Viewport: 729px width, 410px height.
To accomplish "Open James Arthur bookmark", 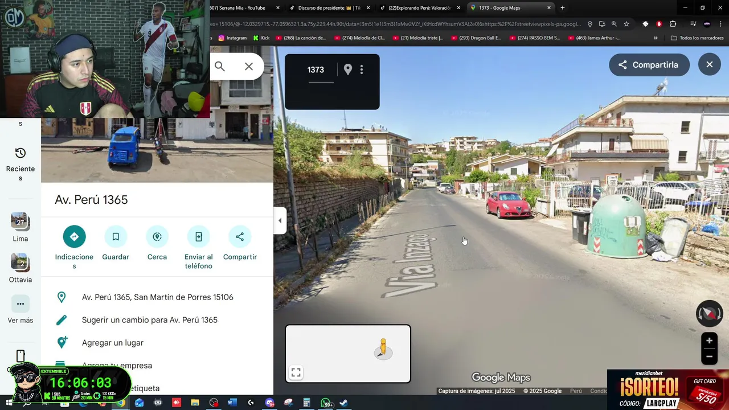I will pos(593,38).
